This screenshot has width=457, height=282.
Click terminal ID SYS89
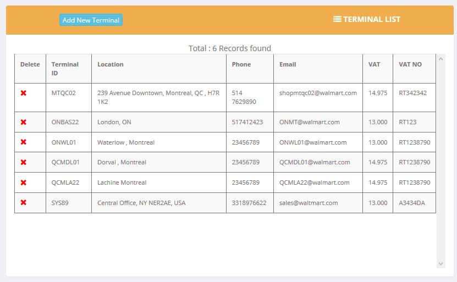(x=60, y=203)
